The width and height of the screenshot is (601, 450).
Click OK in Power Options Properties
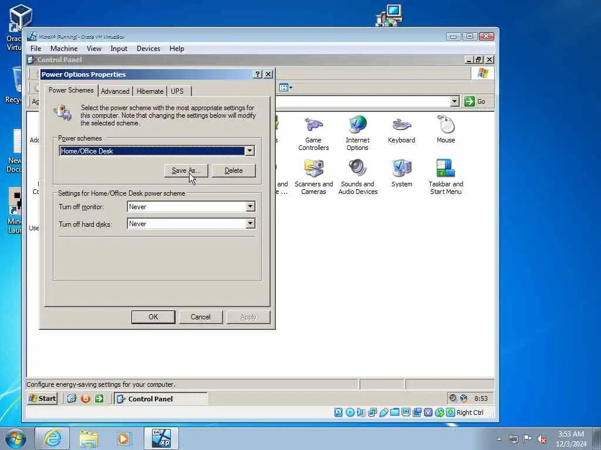coord(153,317)
